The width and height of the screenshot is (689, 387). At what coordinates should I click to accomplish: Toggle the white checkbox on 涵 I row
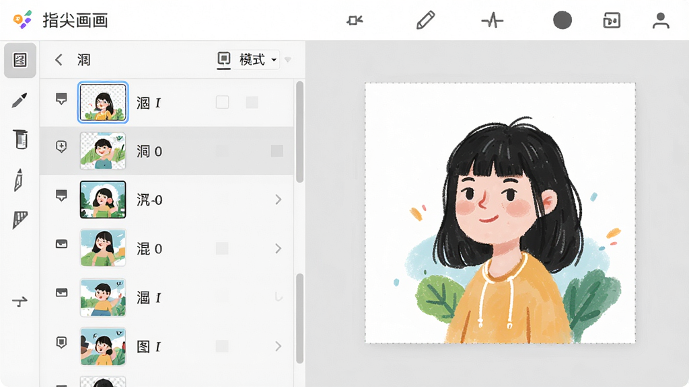(x=222, y=102)
